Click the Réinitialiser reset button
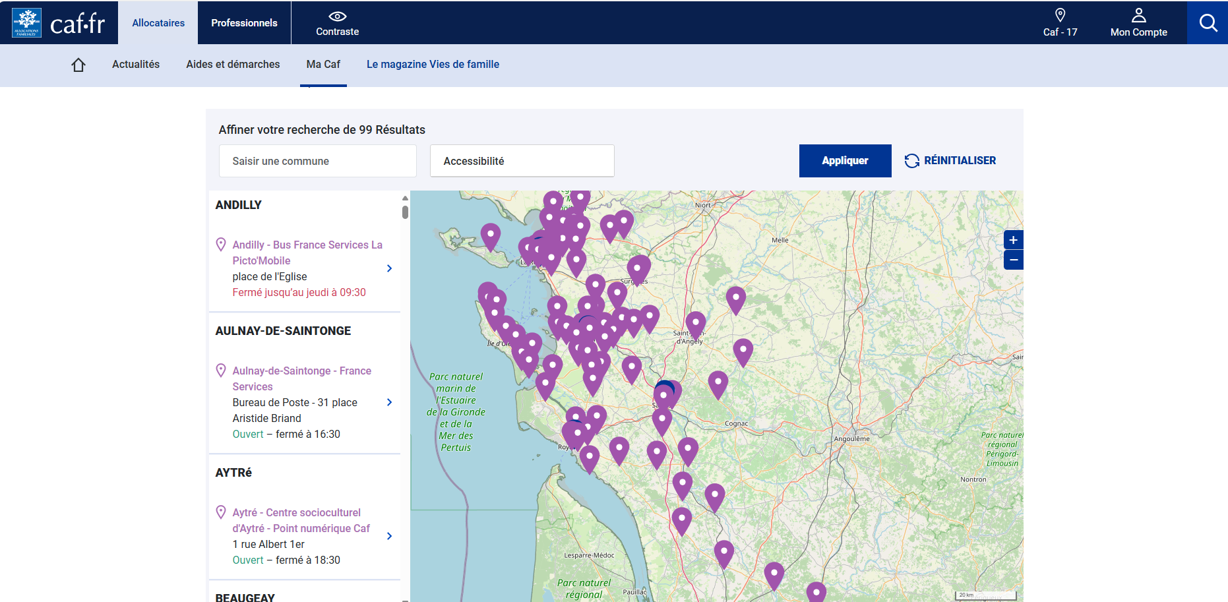The image size is (1228, 602). (x=950, y=161)
